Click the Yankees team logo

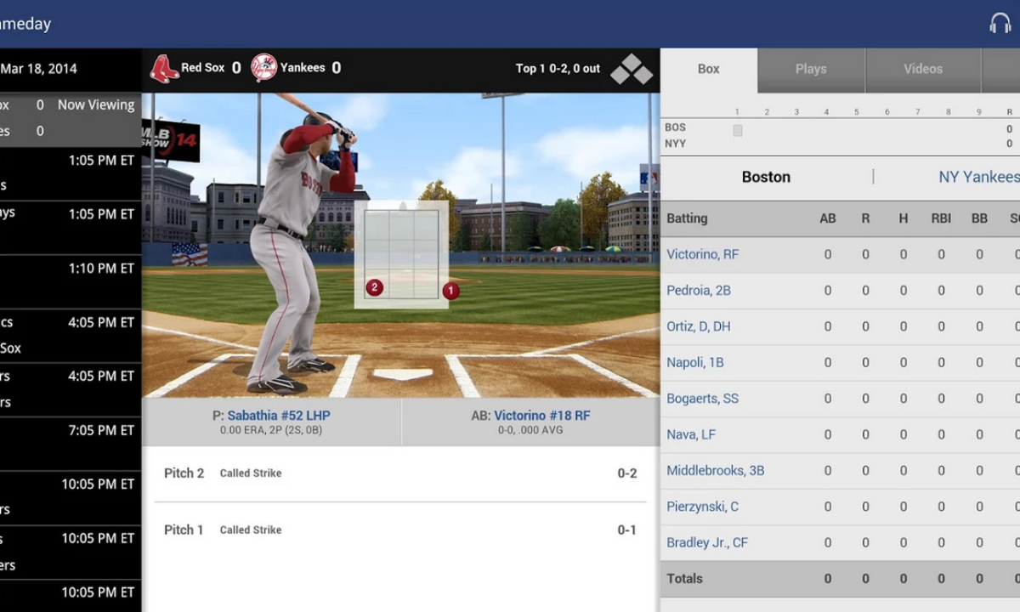[264, 68]
